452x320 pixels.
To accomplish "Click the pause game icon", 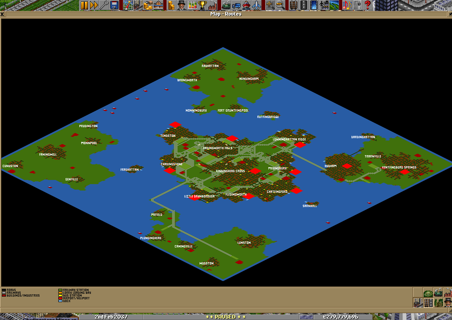I will coord(84,5).
